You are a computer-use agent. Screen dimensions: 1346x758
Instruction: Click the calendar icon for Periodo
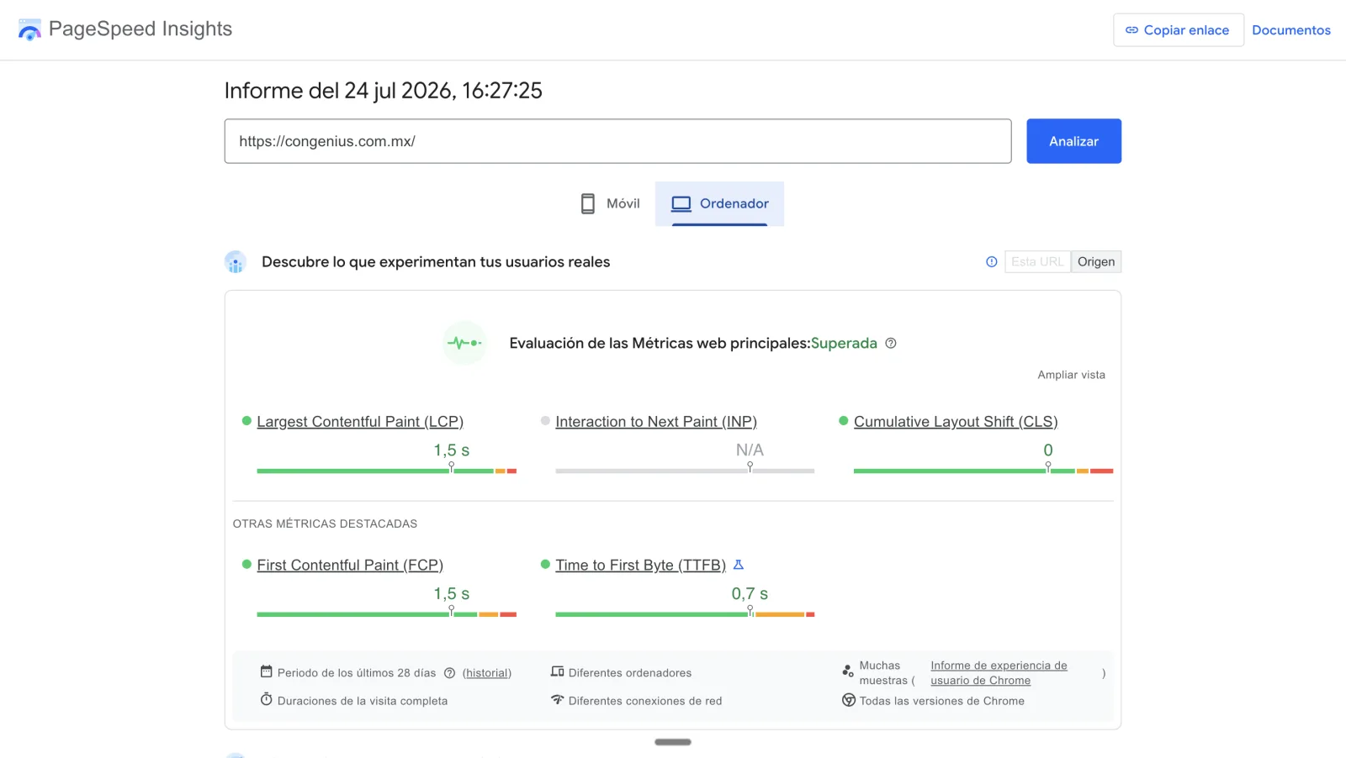point(267,671)
